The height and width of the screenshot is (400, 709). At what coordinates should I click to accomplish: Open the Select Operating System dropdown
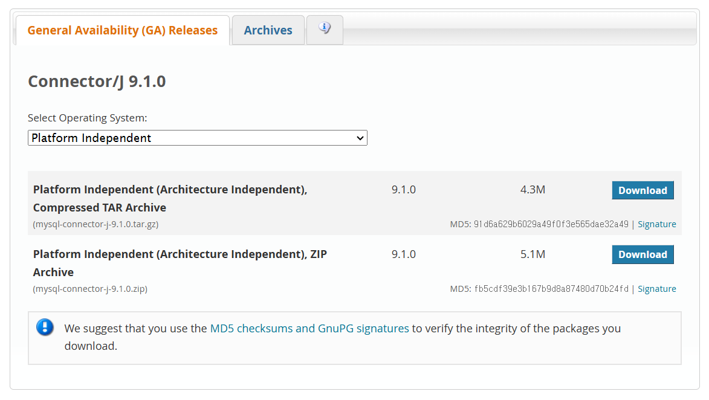point(198,138)
